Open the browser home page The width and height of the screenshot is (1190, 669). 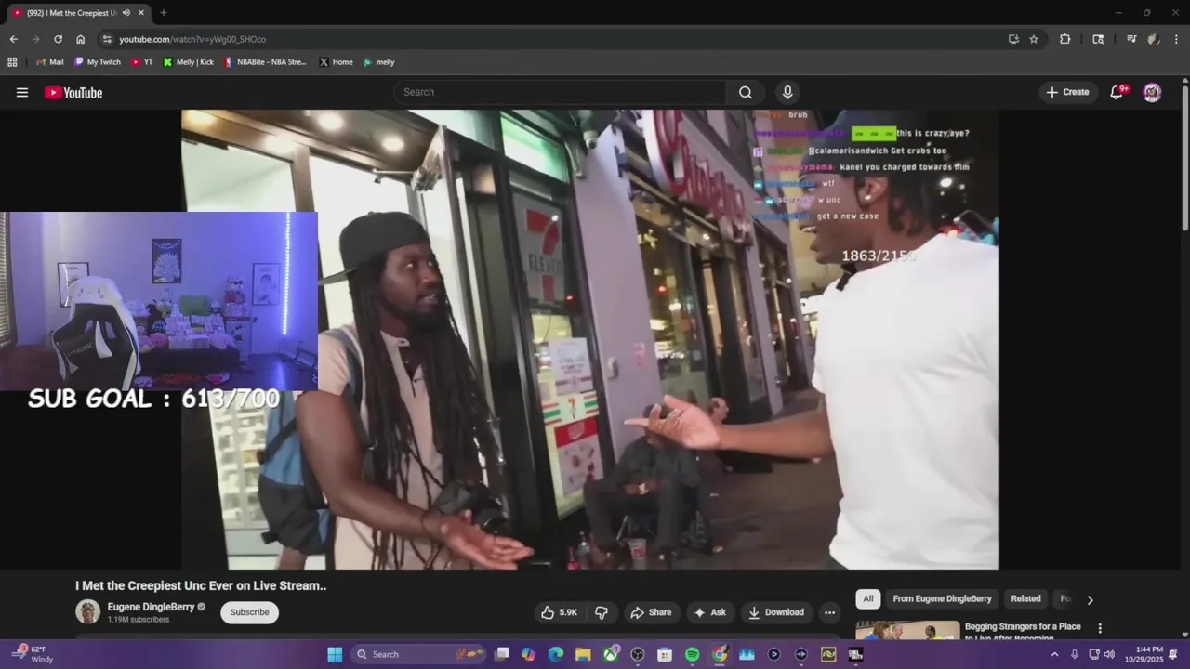point(81,39)
